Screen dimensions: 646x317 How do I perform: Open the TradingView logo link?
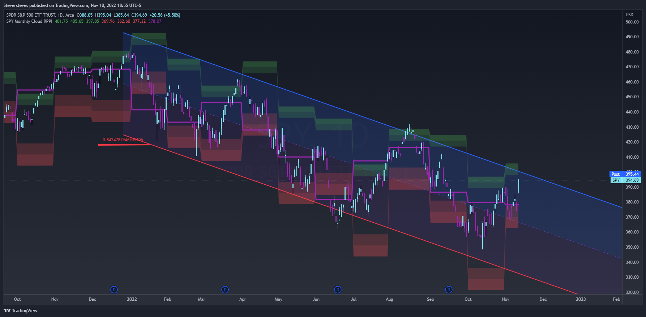(x=21, y=310)
